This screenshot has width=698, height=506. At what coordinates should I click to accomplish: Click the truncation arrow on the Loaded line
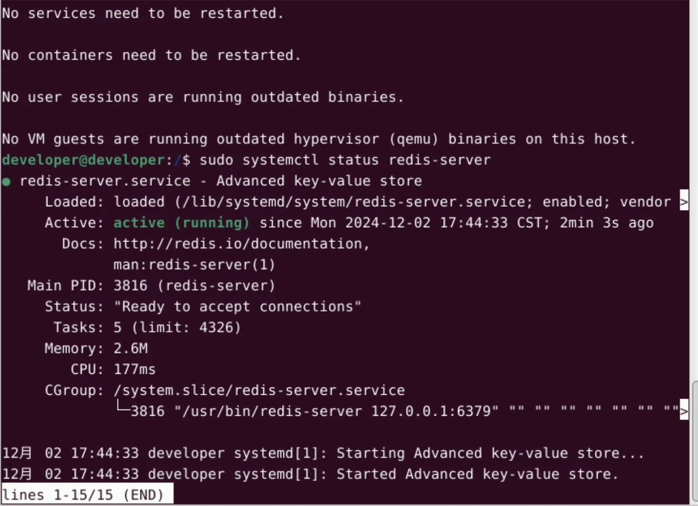point(684,202)
